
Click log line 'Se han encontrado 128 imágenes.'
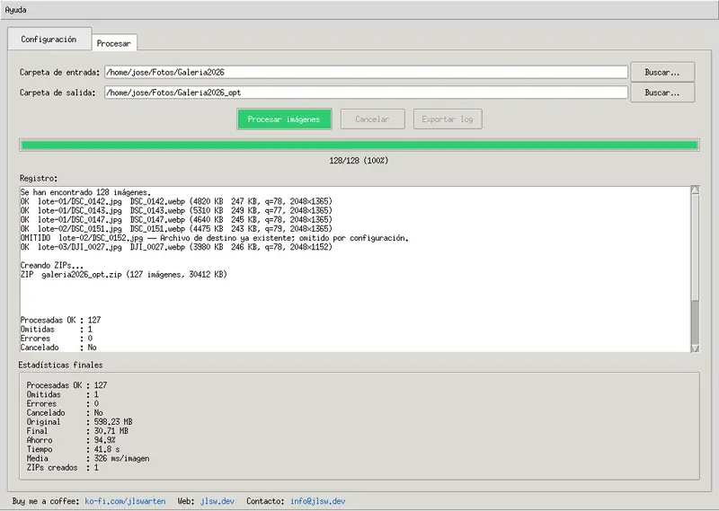click(85, 192)
